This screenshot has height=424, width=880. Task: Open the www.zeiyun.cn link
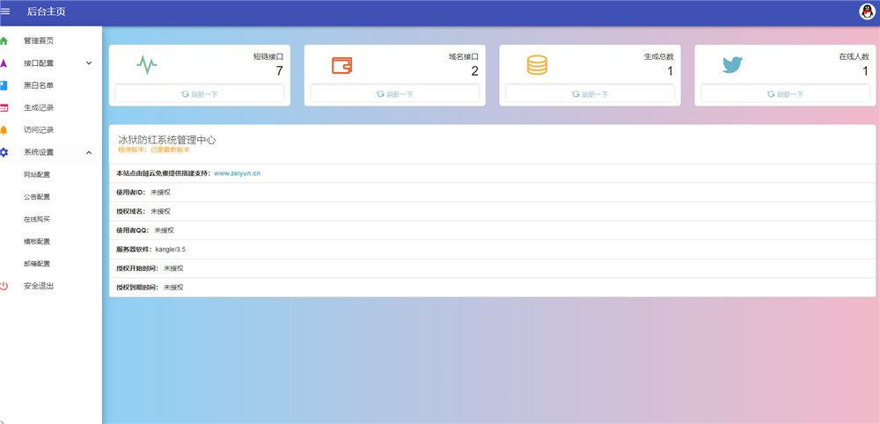click(x=238, y=174)
